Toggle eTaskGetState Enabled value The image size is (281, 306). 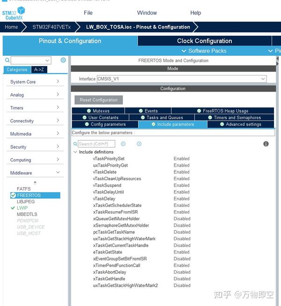click(x=182, y=252)
